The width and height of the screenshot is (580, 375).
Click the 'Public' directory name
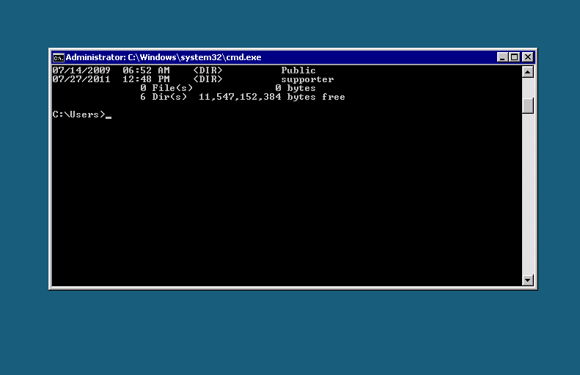[x=298, y=70]
